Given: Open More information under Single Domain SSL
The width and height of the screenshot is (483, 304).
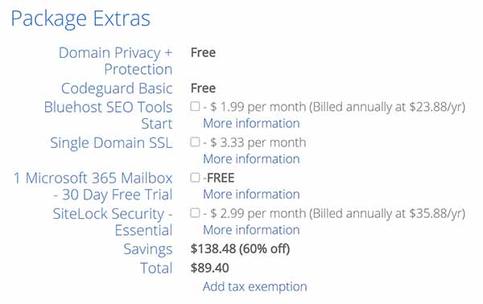Looking at the screenshot, I should pyautogui.click(x=251, y=159).
